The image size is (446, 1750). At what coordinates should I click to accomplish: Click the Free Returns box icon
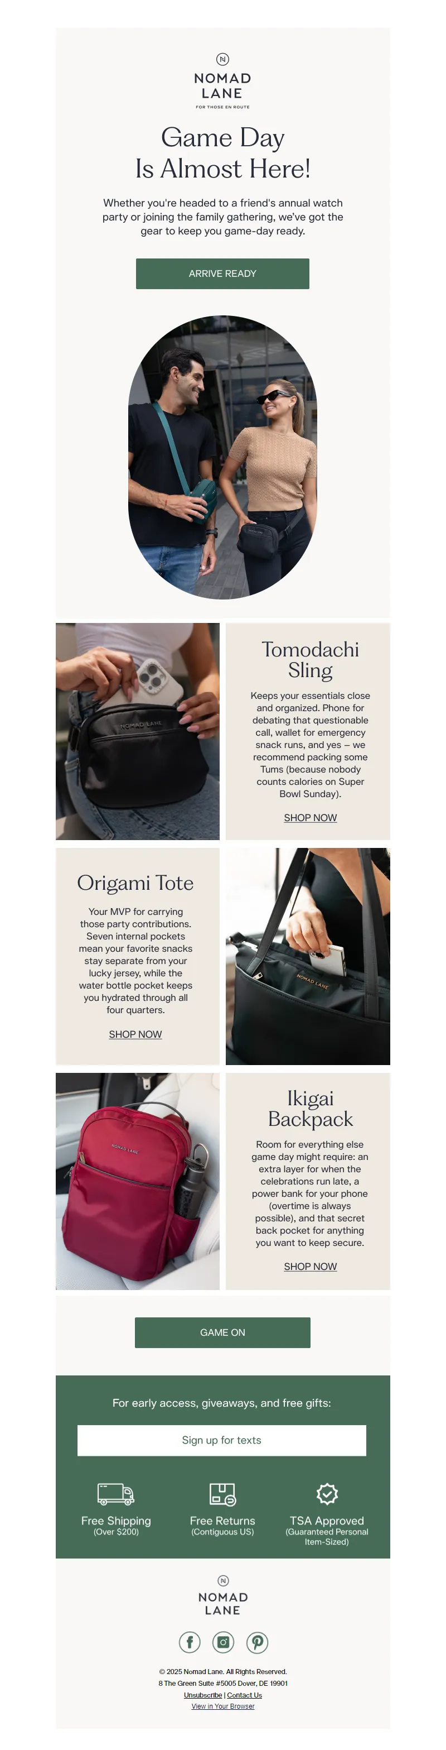tap(222, 1494)
